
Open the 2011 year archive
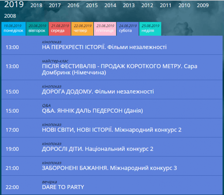pos(165,5)
